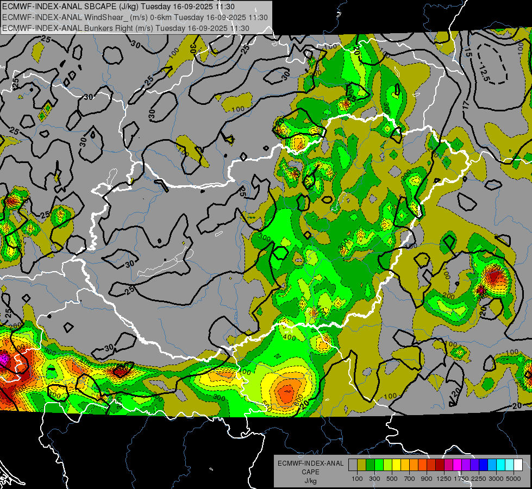This screenshot has height=489, width=532.
Task: Select the cyan swatch after 3000 tick
Action: 501,465
